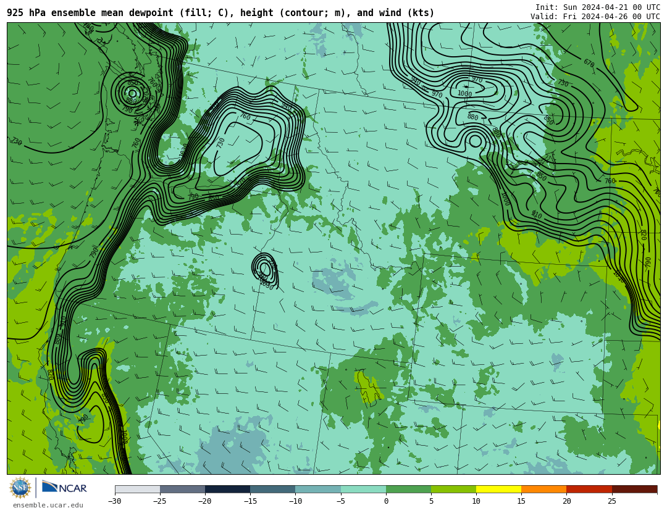
Task: Click the -20 to -15 dark navy swatch
Action: click(227, 490)
